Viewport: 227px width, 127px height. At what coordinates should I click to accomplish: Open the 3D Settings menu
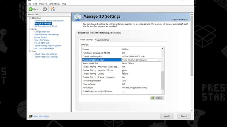coord(54,4)
